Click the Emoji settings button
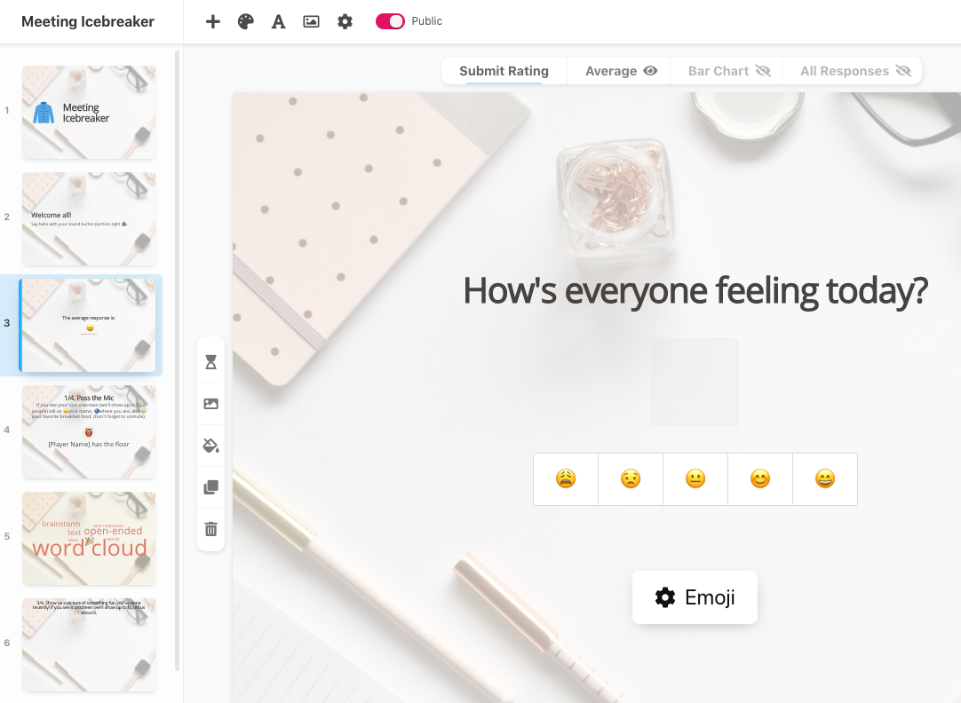Screen dimensions: 961x703 [695, 597]
